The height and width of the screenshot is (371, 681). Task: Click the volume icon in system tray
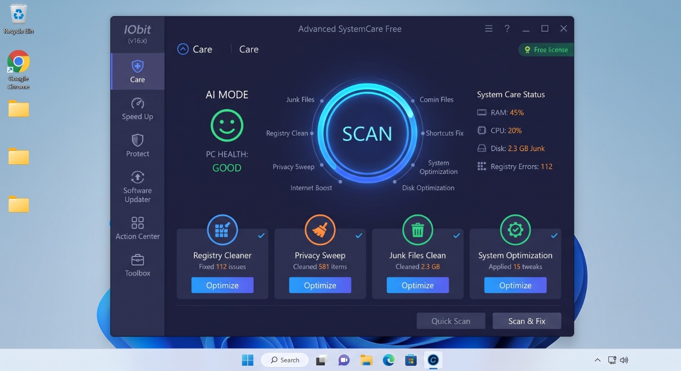(x=624, y=360)
